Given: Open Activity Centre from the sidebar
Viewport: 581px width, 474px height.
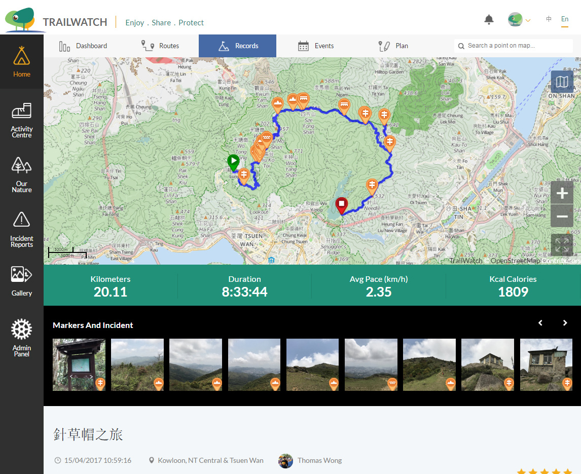Looking at the screenshot, I should [x=22, y=121].
